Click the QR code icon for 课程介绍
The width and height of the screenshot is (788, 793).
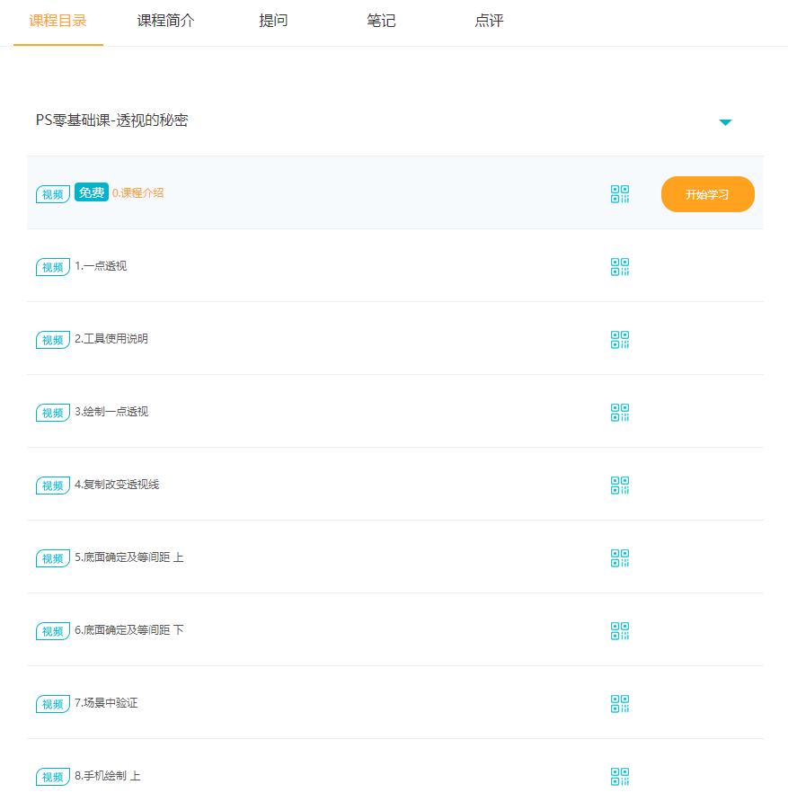pos(620,193)
